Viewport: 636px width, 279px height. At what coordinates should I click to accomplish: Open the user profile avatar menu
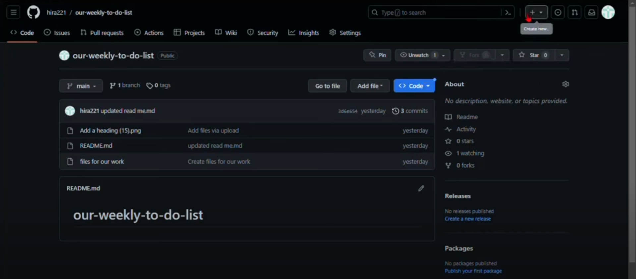(x=608, y=13)
